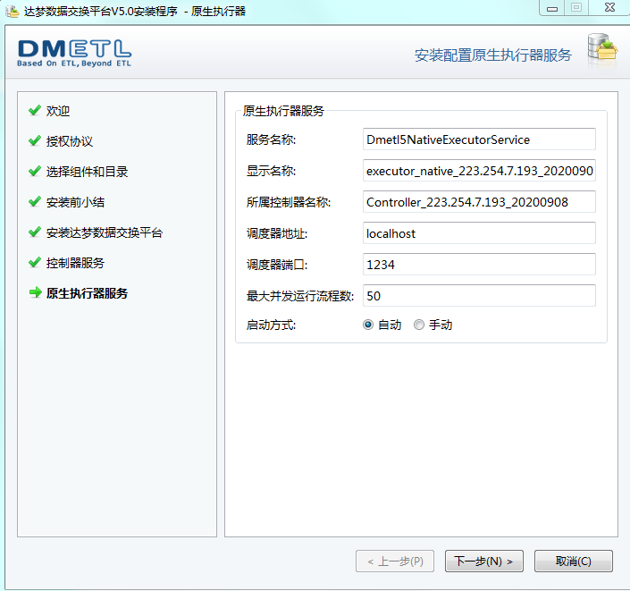This screenshot has height=591, width=630.
Task: Click the 原生执行器服务 group box title
Action: [283, 111]
